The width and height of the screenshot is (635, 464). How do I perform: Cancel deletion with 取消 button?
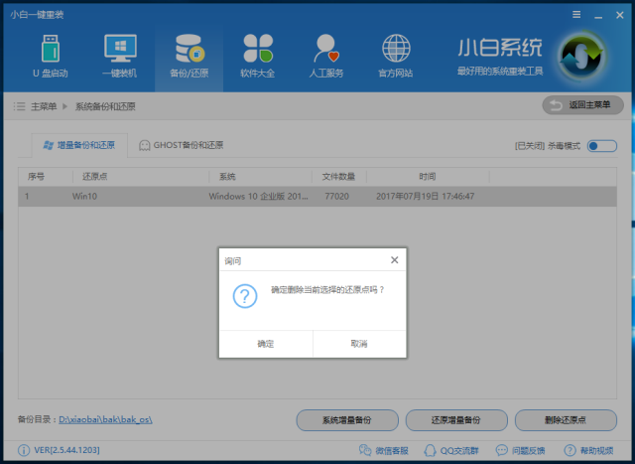[359, 344]
